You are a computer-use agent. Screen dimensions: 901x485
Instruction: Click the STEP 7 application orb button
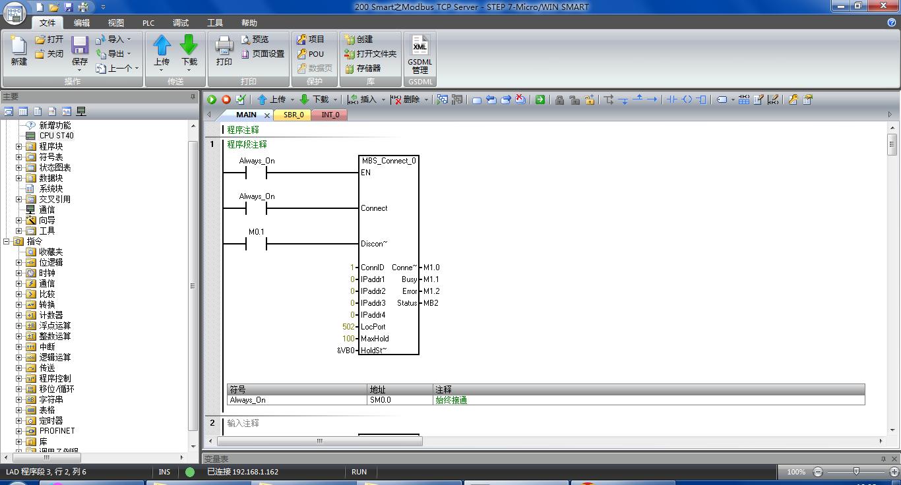tap(15, 13)
